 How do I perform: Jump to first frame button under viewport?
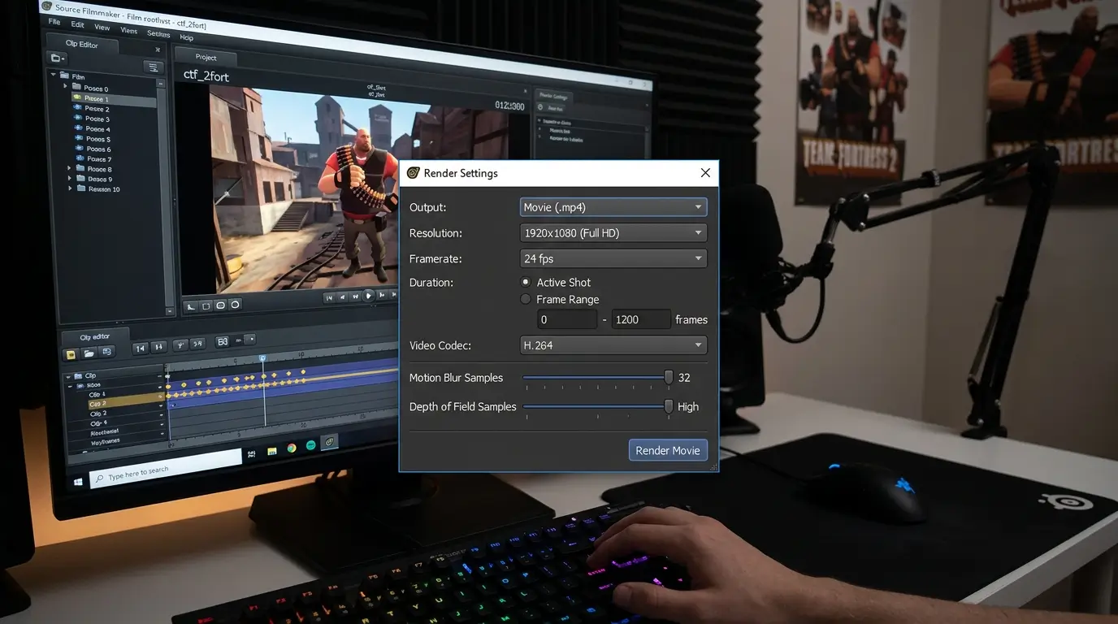click(x=329, y=297)
